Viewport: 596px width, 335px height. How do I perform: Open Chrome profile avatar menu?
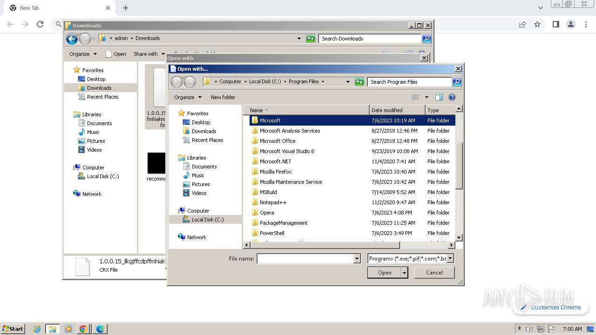point(570,24)
